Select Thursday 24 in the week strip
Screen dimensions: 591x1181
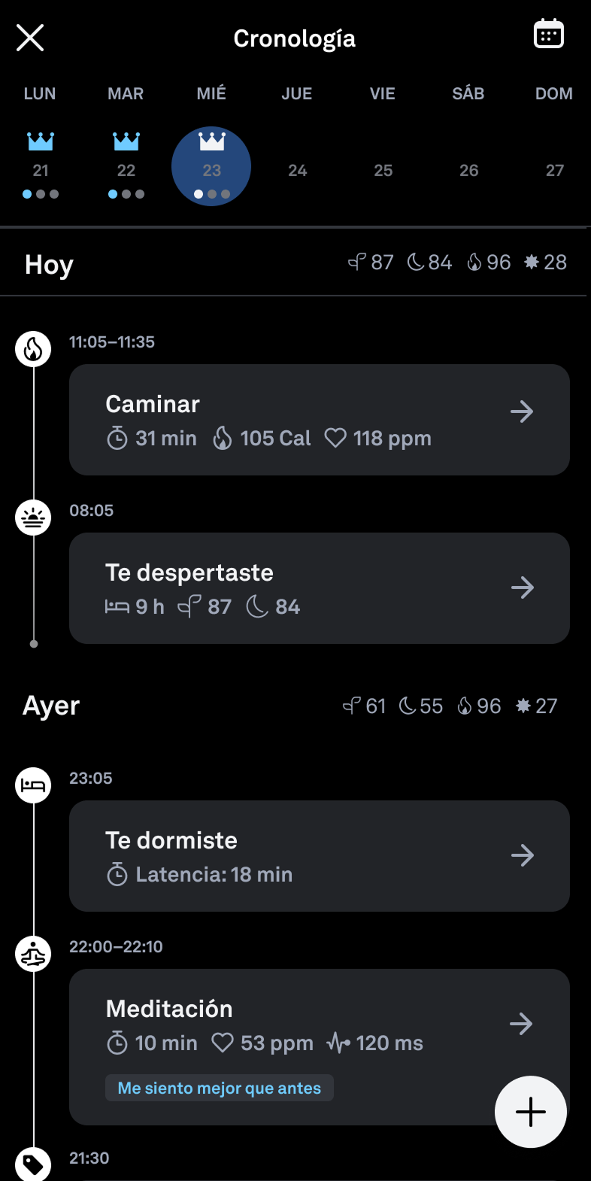(298, 171)
